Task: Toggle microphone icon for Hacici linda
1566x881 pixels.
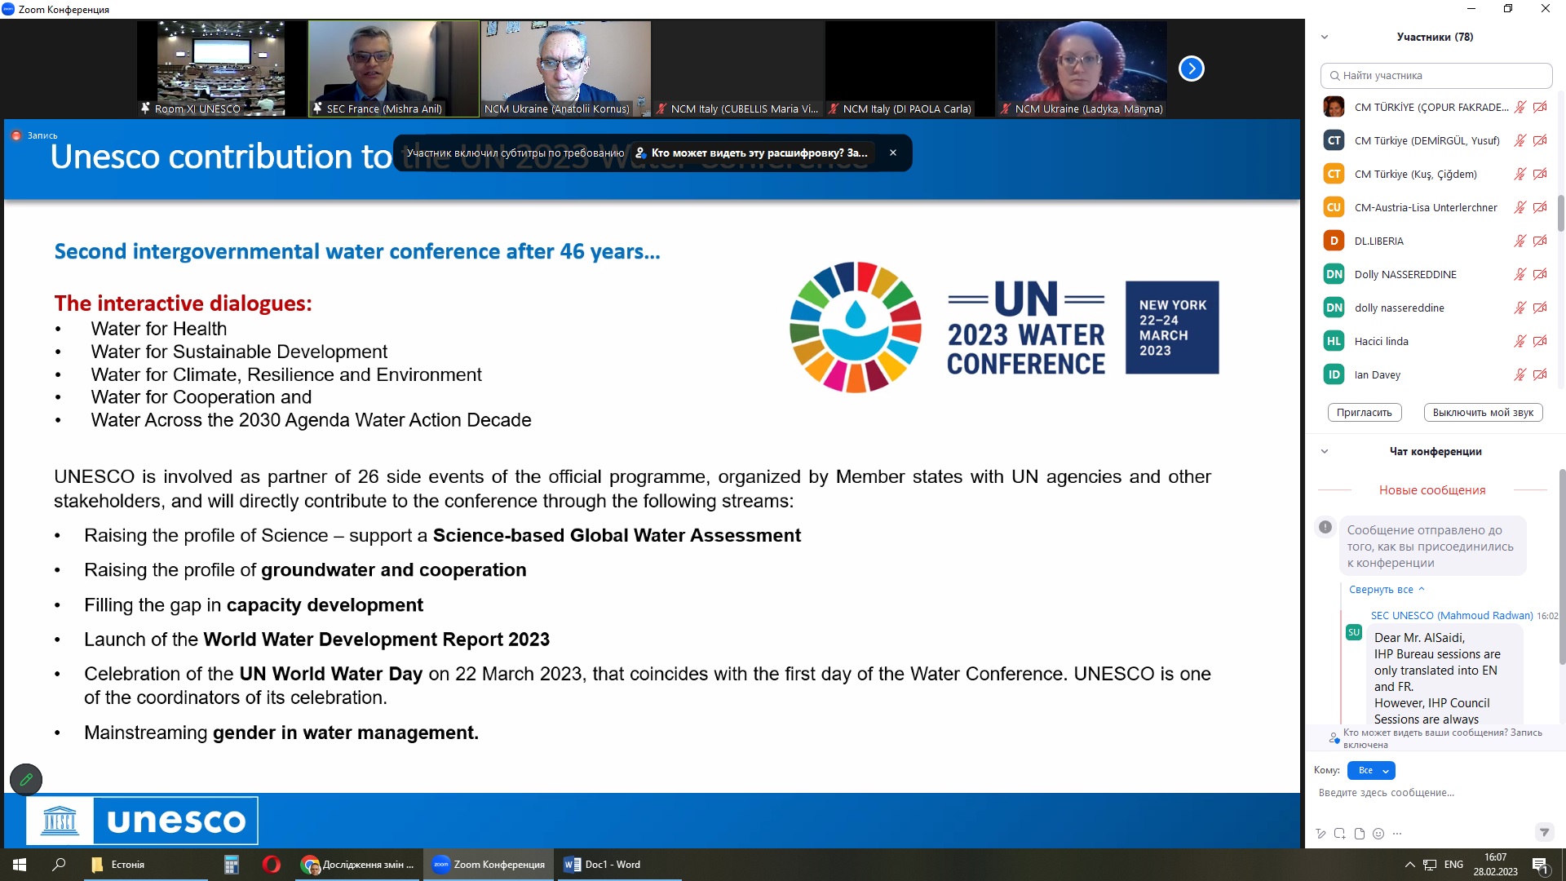Action: [x=1520, y=341]
